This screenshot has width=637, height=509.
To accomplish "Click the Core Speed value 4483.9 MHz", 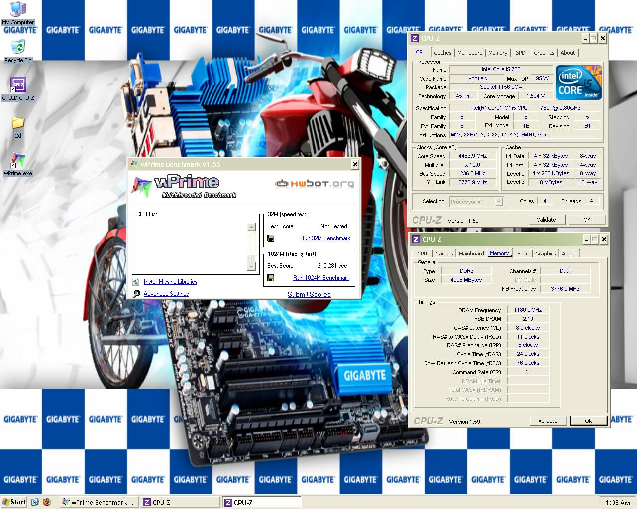I will [472, 156].
